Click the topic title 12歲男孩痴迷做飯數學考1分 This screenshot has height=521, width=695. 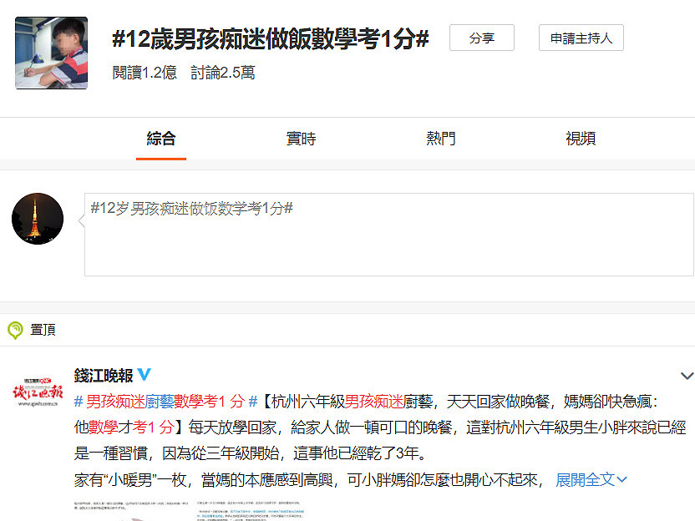[271, 39]
